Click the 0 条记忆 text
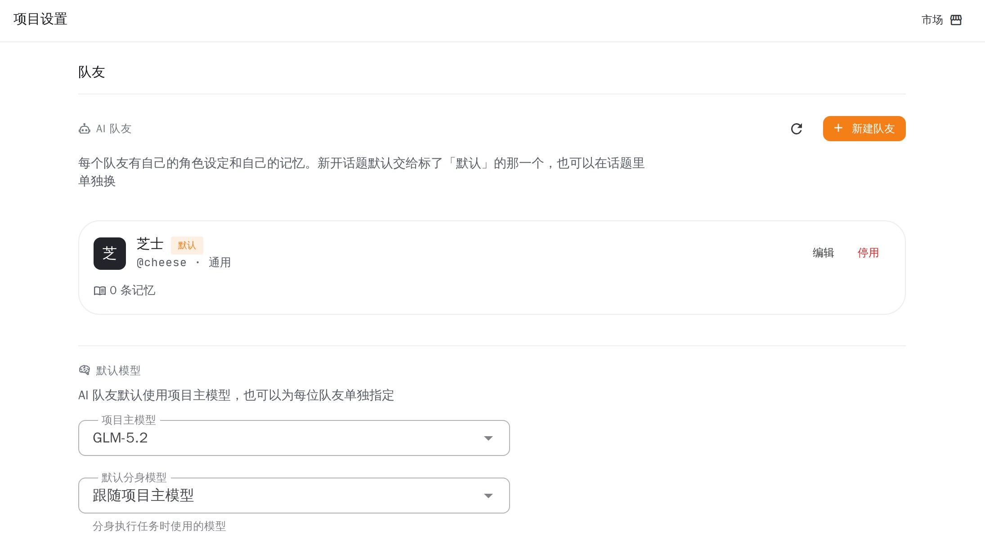This screenshot has width=985, height=554. tap(133, 290)
